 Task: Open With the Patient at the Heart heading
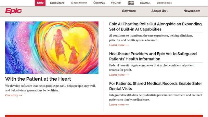tap(38, 79)
